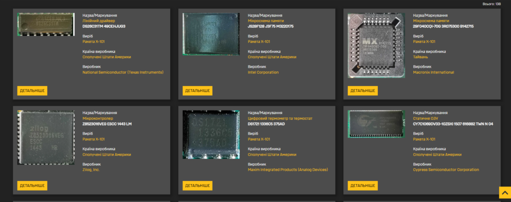Click the marking text 'DS26C31TM 49CEHJUG3'
Screen dimensions: 511x202
click(x=104, y=26)
